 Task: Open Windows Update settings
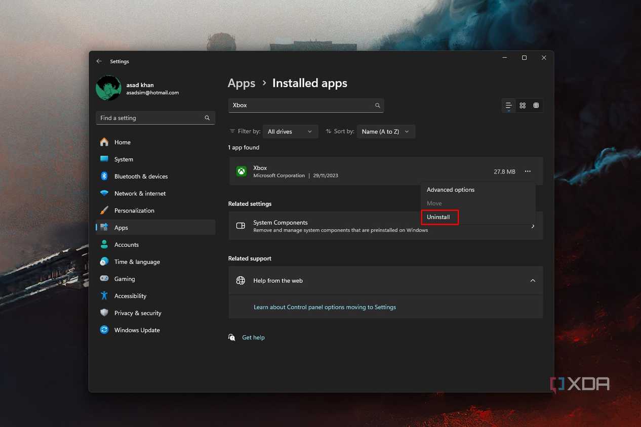pyautogui.click(x=137, y=330)
